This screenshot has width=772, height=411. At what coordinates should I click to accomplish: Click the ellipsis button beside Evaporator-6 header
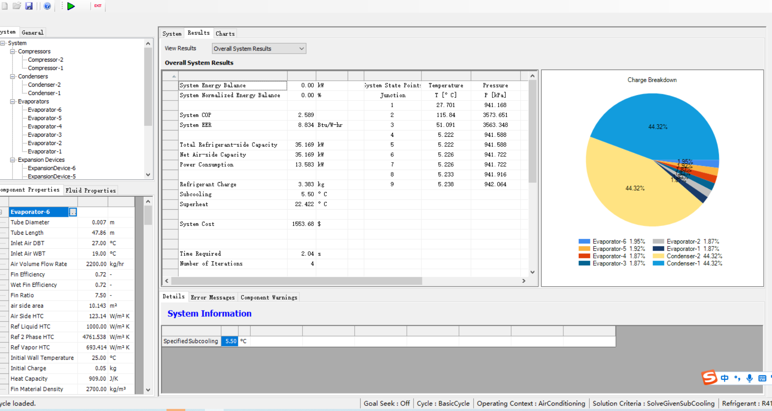[x=73, y=212]
